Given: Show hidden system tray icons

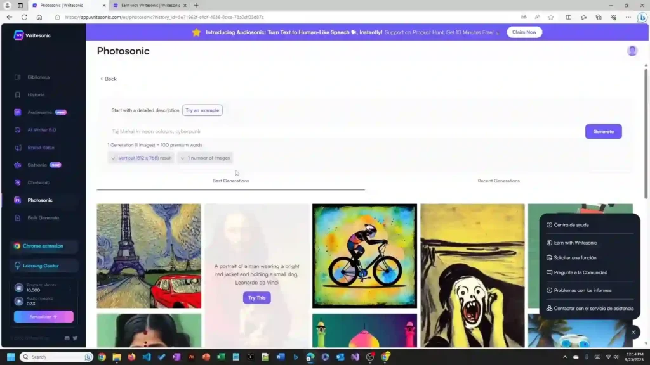Looking at the screenshot, I should pyautogui.click(x=564, y=357).
